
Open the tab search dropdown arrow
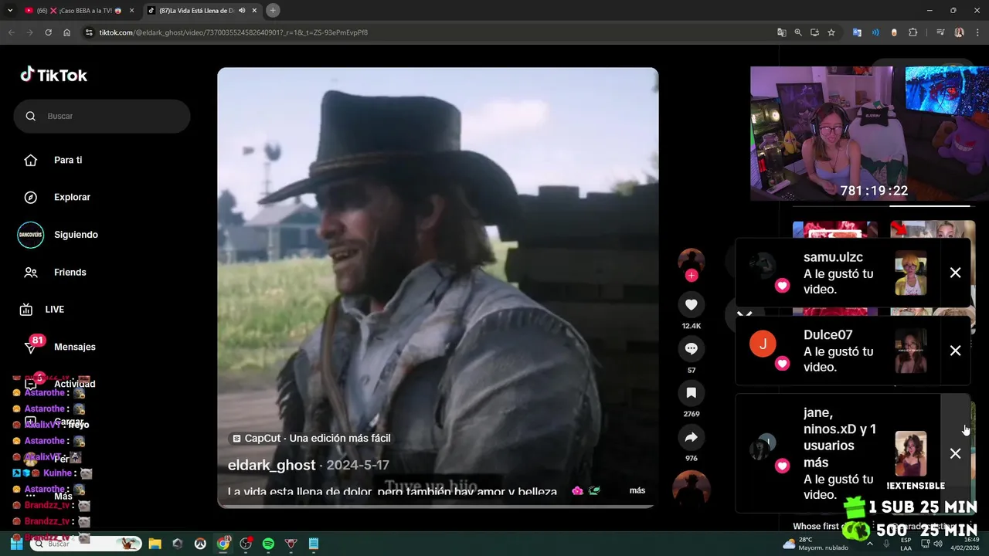tap(10, 10)
